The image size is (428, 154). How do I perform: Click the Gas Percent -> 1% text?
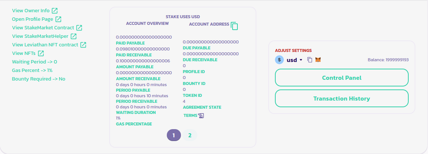click(x=32, y=70)
